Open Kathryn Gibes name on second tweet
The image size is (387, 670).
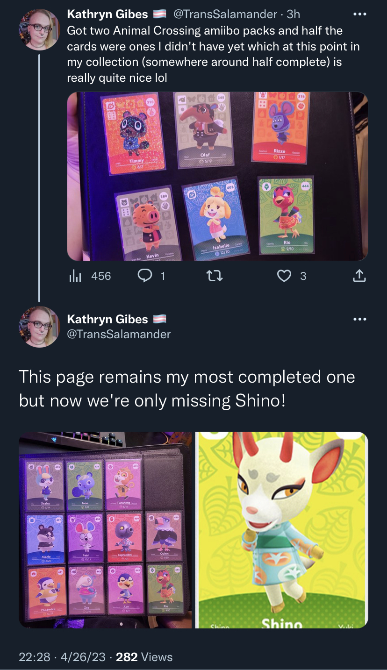point(107,319)
